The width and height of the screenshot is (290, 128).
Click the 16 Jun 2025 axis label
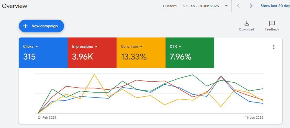(254, 117)
